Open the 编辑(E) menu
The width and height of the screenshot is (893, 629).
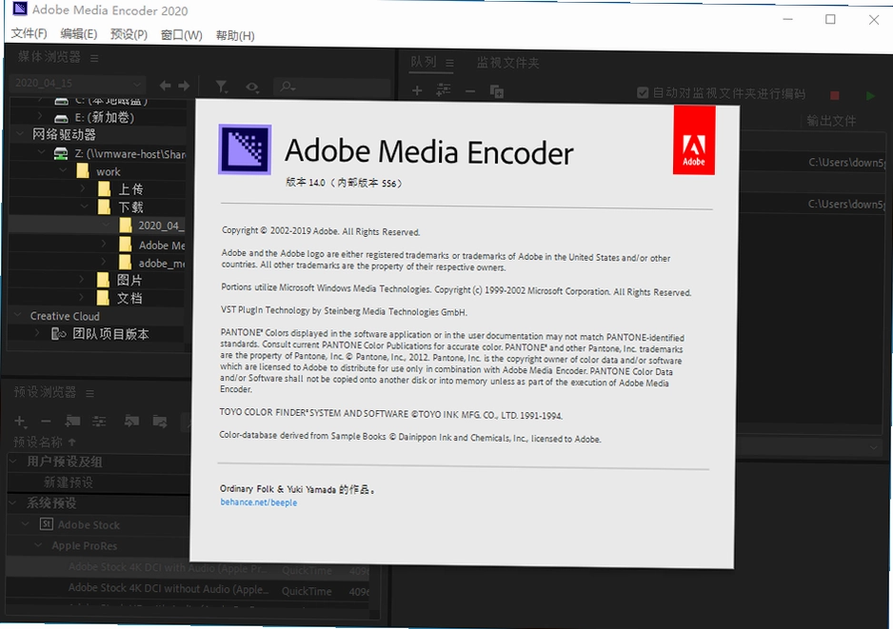pos(79,34)
